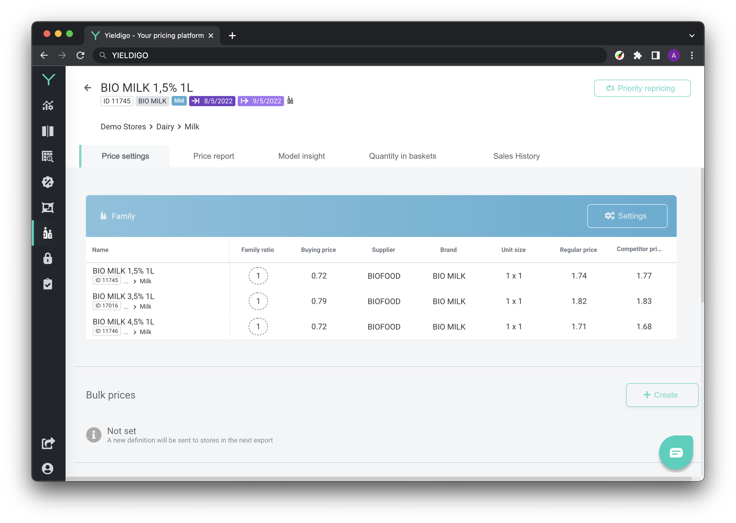Switch to the Price report tab
Image resolution: width=736 pixels, height=523 pixels.
[x=214, y=156]
